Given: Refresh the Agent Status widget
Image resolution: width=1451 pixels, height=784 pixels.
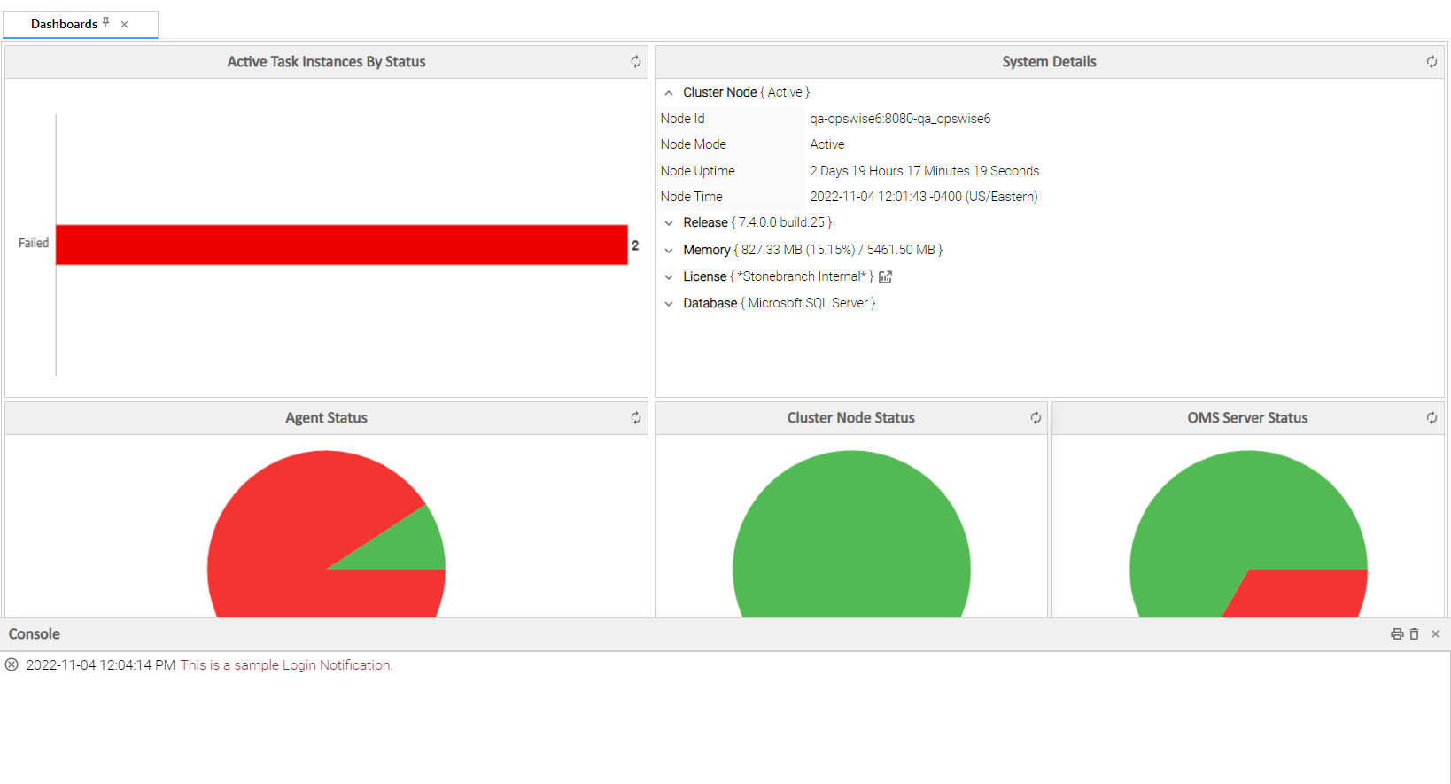Looking at the screenshot, I should click(x=635, y=418).
